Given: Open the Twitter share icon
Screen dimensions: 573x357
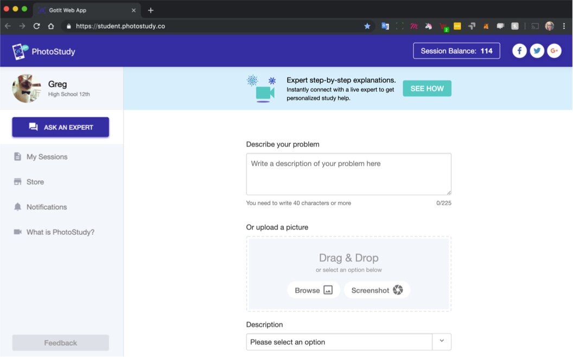Looking at the screenshot, I should point(537,51).
